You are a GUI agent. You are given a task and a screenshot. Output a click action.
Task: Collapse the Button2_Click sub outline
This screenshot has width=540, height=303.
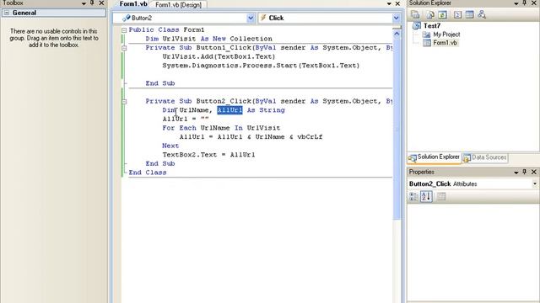pos(124,102)
